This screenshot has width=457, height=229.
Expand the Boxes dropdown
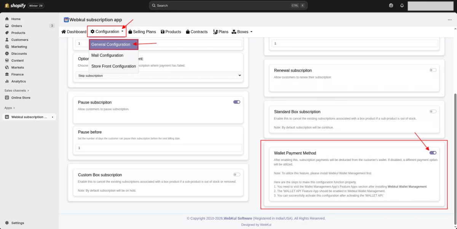click(x=242, y=32)
